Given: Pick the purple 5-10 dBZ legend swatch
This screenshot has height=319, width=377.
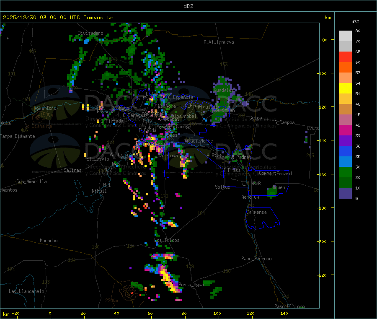Looking at the screenshot, I should (345, 193).
